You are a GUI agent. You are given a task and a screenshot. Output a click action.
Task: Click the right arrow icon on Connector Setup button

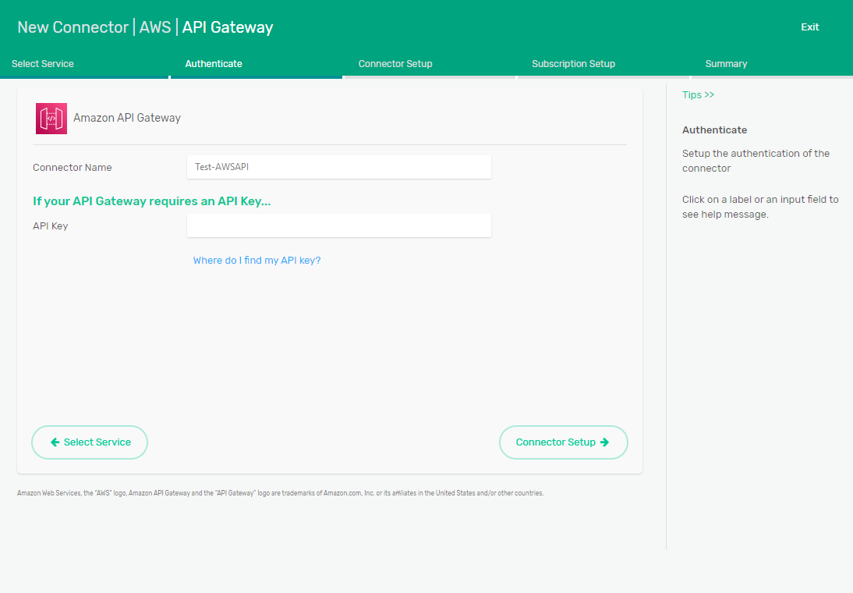coord(604,442)
